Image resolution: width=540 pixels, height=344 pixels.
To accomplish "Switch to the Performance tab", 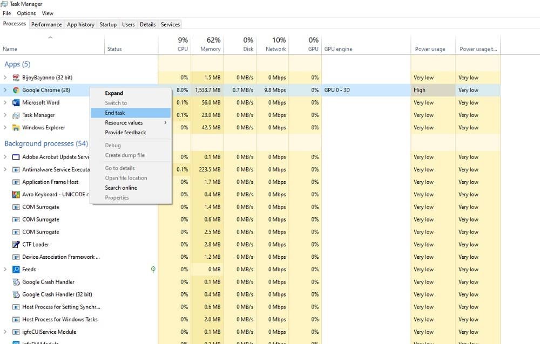I will click(46, 24).
